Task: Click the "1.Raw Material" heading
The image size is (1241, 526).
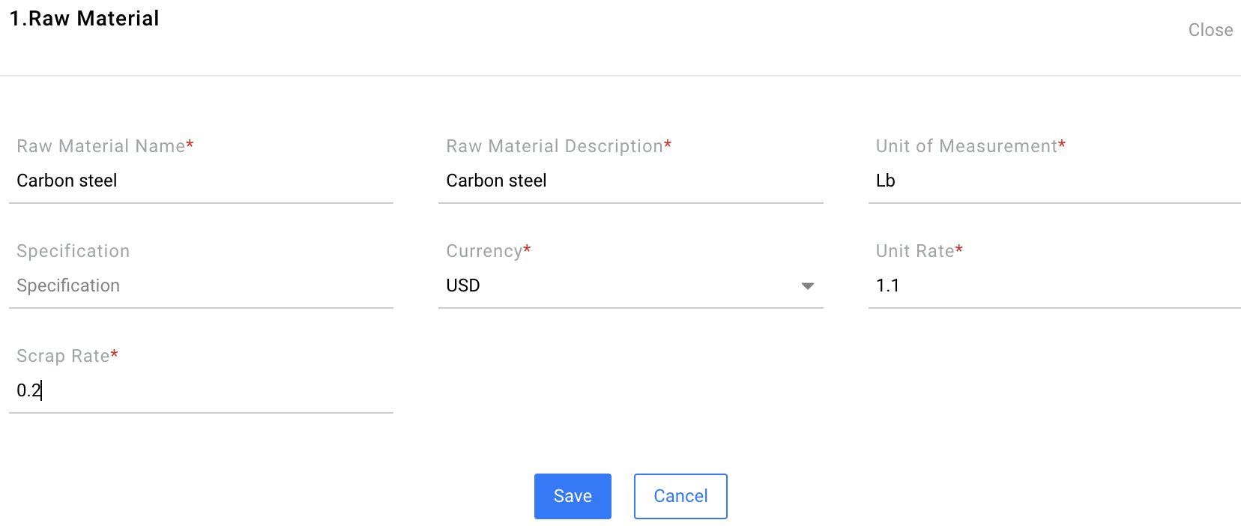Action: (84, 19)
